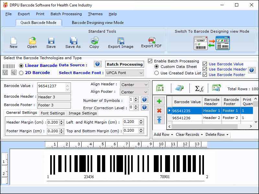259x194 pixels.
Task: Delete the selected row with the red cross icon
Action: click(x=159, y=110)
